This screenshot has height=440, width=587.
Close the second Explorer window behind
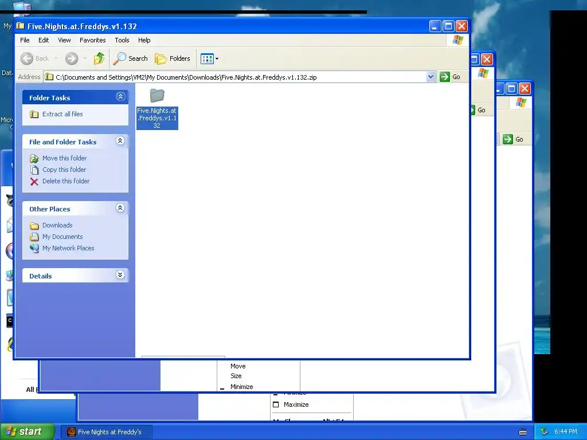487,59
